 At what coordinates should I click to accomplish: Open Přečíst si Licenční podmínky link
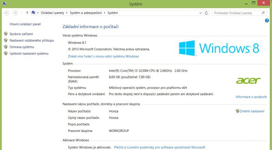tap(159, 147)
